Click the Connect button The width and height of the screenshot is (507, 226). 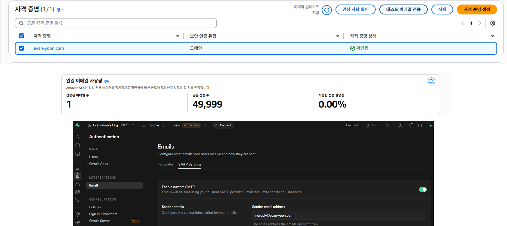coord(223,125)
